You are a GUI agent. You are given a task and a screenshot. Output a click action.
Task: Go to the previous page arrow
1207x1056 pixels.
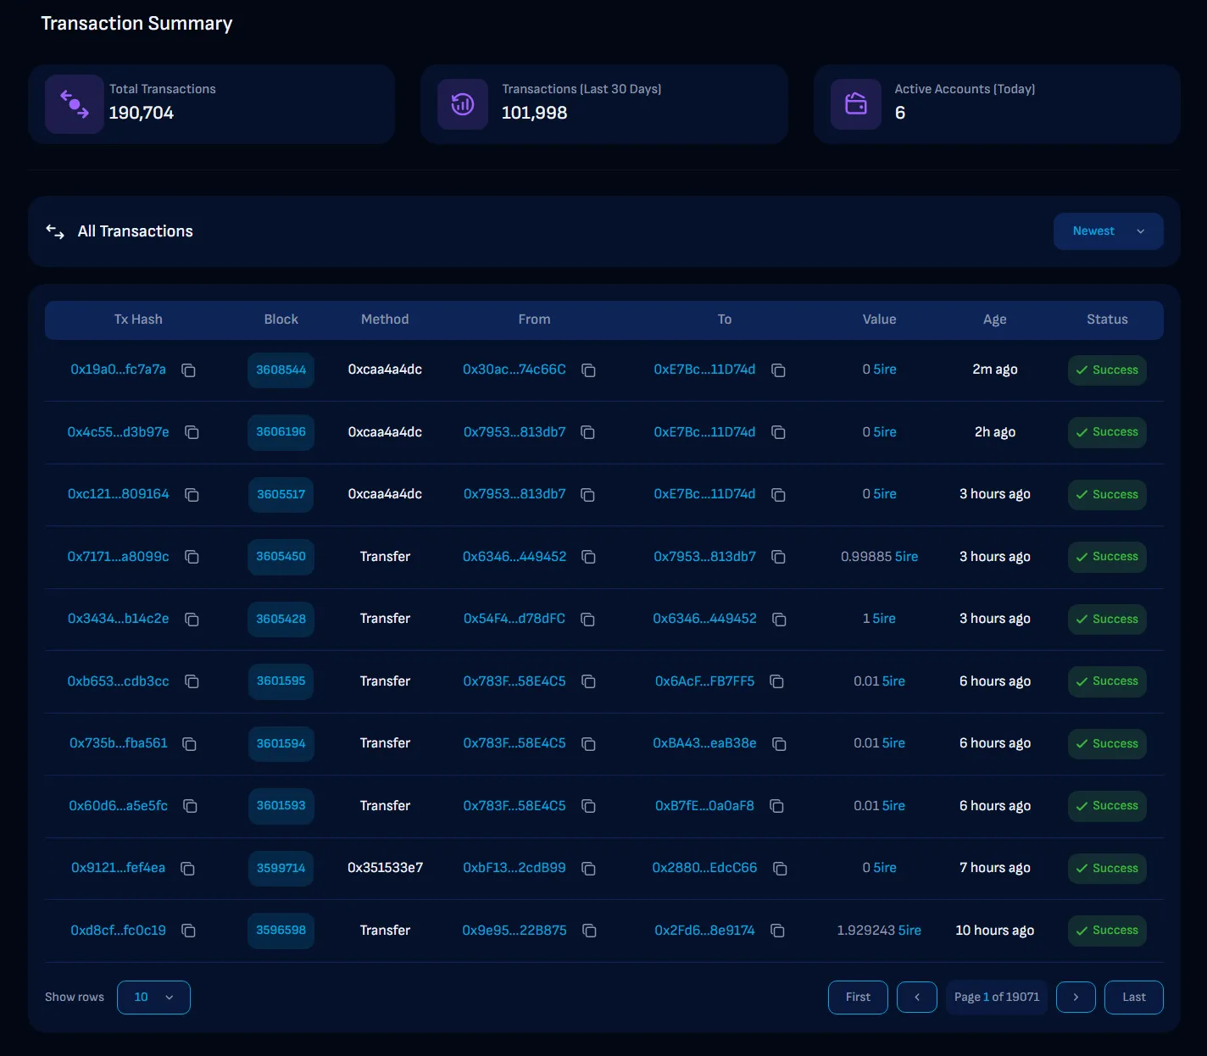click(x=917, y=998)
